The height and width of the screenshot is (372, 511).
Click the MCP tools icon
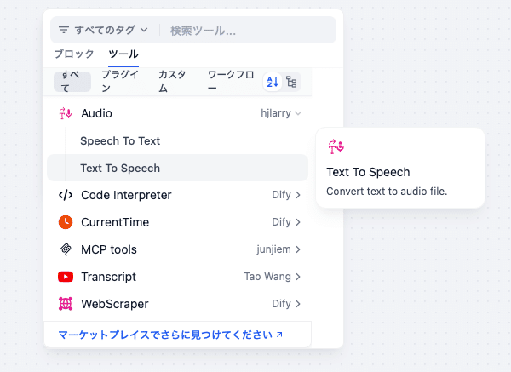(x=66, y=249)
